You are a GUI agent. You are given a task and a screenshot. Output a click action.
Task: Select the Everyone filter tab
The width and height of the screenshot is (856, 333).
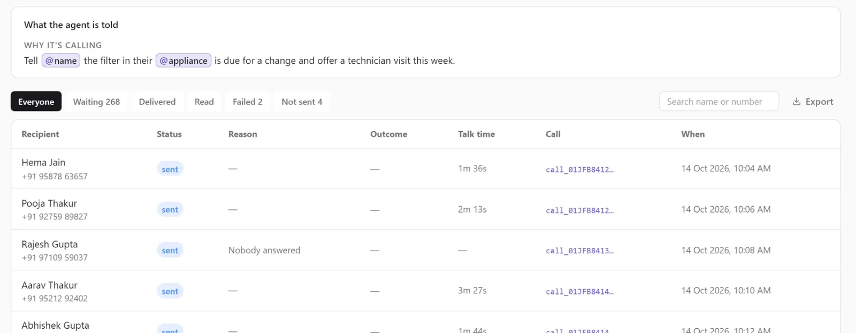pyautogui.click(x=36, y=102)
